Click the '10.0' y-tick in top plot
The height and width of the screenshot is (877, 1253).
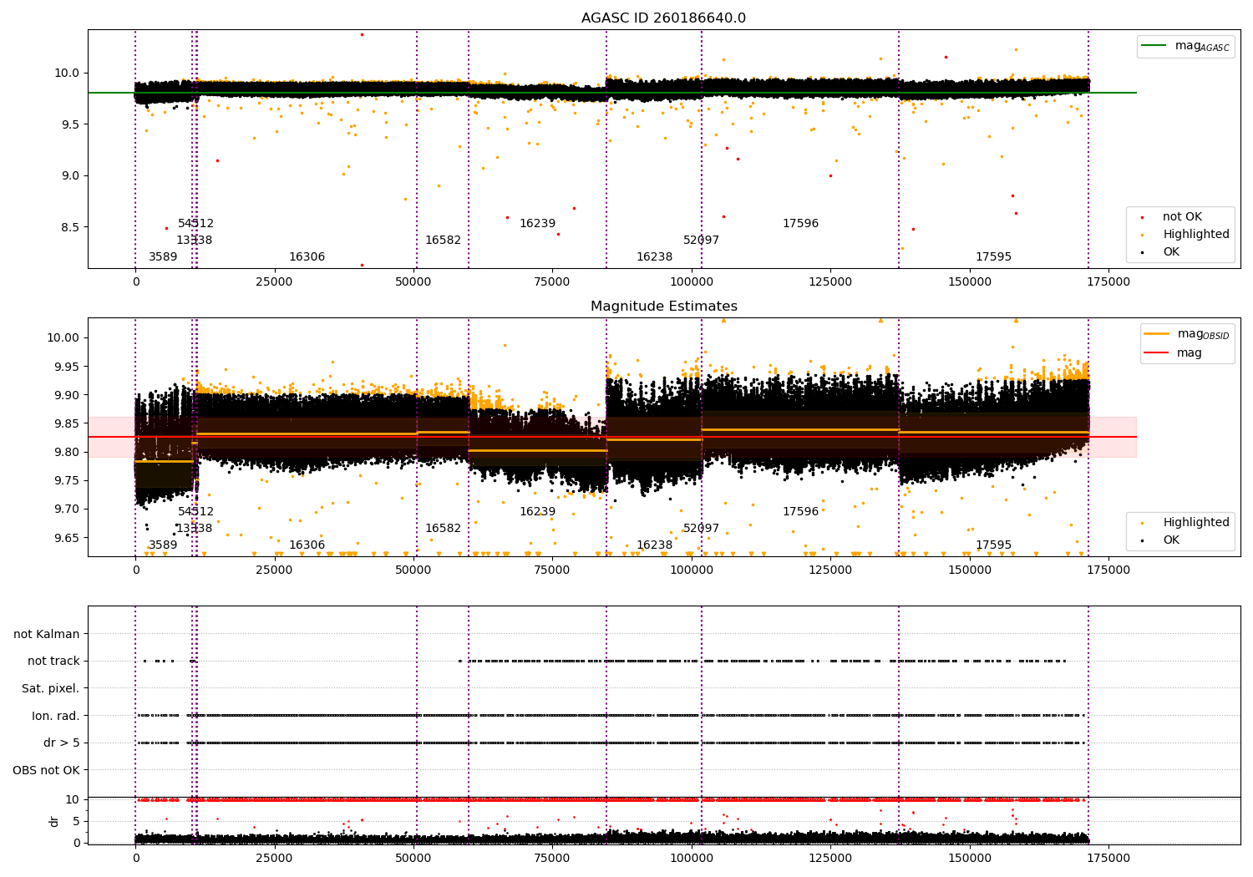pos(68,73)
